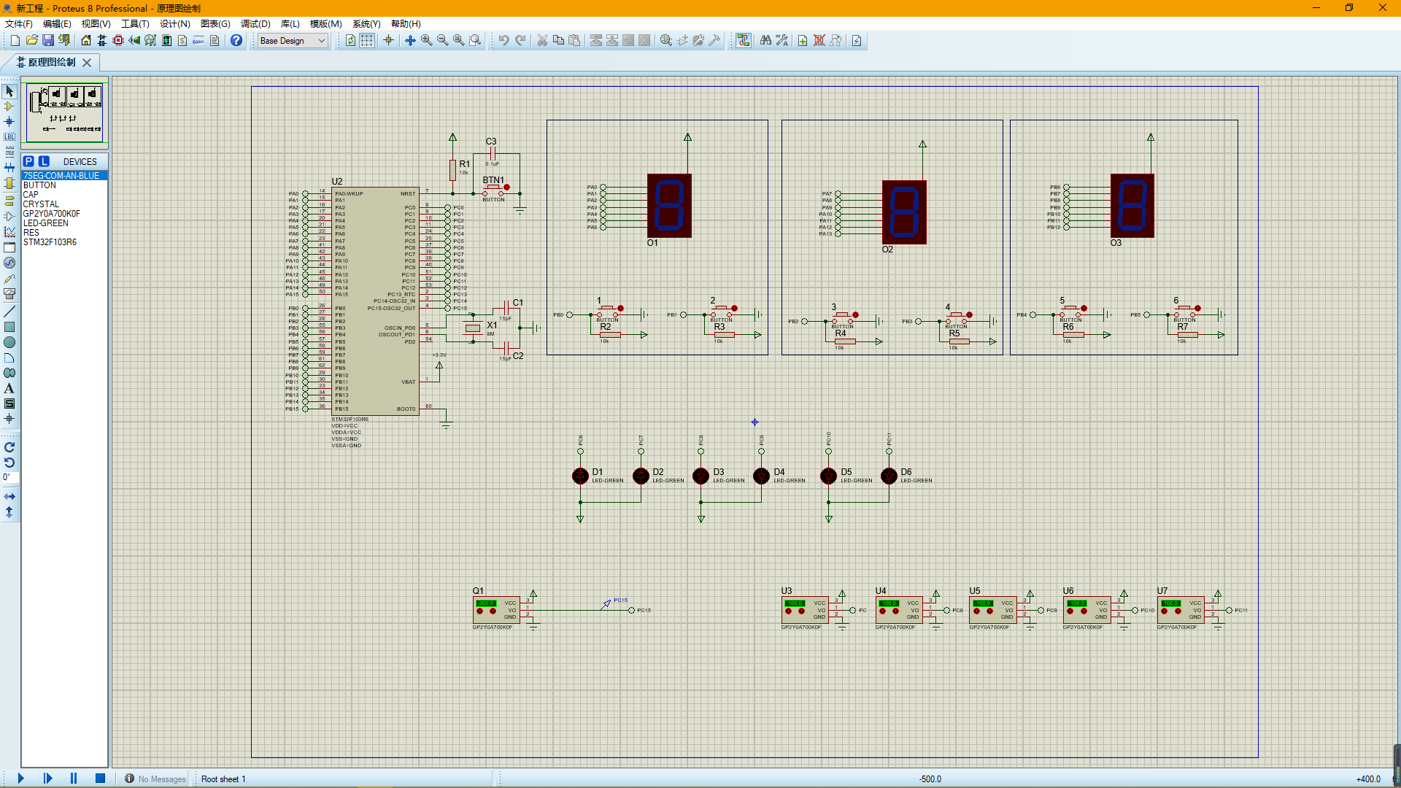Choose the Junction dot mode tool

click(9, 122)
